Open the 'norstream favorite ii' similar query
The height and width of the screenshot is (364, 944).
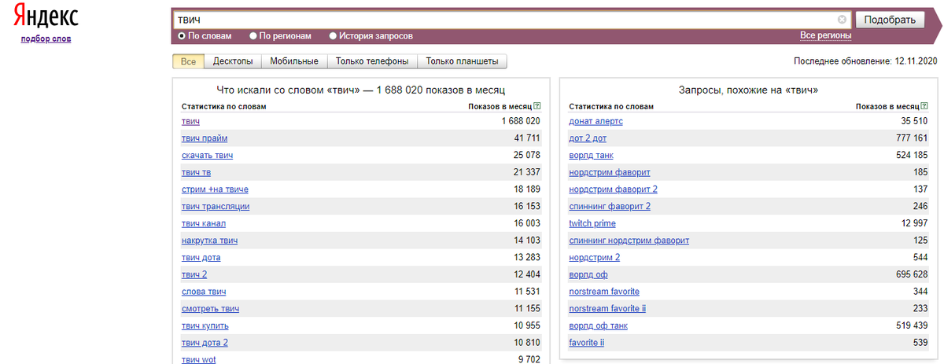pyautogui.click(x=607, y=309)
